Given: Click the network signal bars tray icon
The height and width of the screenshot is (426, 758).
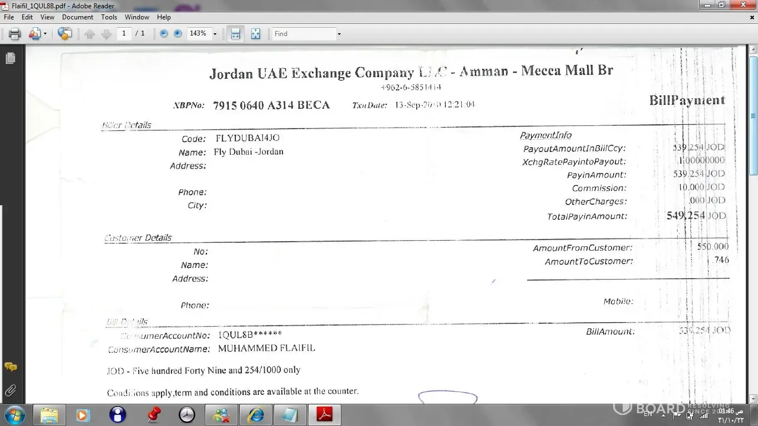Looking at the screenshot, I should (704, 415).
